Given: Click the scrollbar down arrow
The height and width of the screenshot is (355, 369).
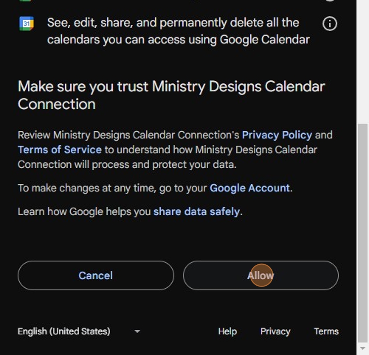Looking at the screenshot, I should pyautogui.click(x=363, y=349).
